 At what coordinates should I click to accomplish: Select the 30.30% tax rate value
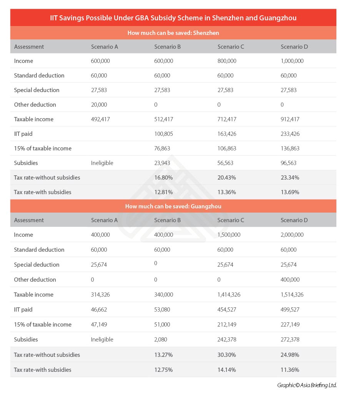click(x=227, y=355)
